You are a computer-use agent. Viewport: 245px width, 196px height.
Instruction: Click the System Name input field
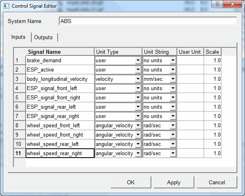click(148, 21)
